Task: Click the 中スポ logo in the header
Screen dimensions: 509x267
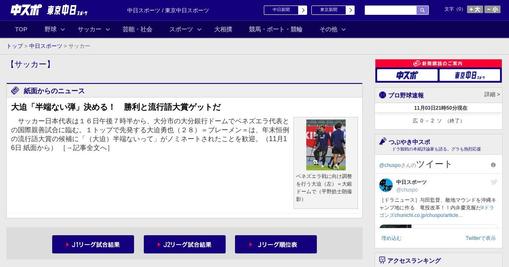Action: coord(26,10)
